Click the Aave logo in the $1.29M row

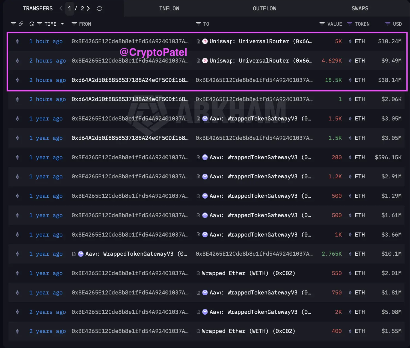(205, 196)
